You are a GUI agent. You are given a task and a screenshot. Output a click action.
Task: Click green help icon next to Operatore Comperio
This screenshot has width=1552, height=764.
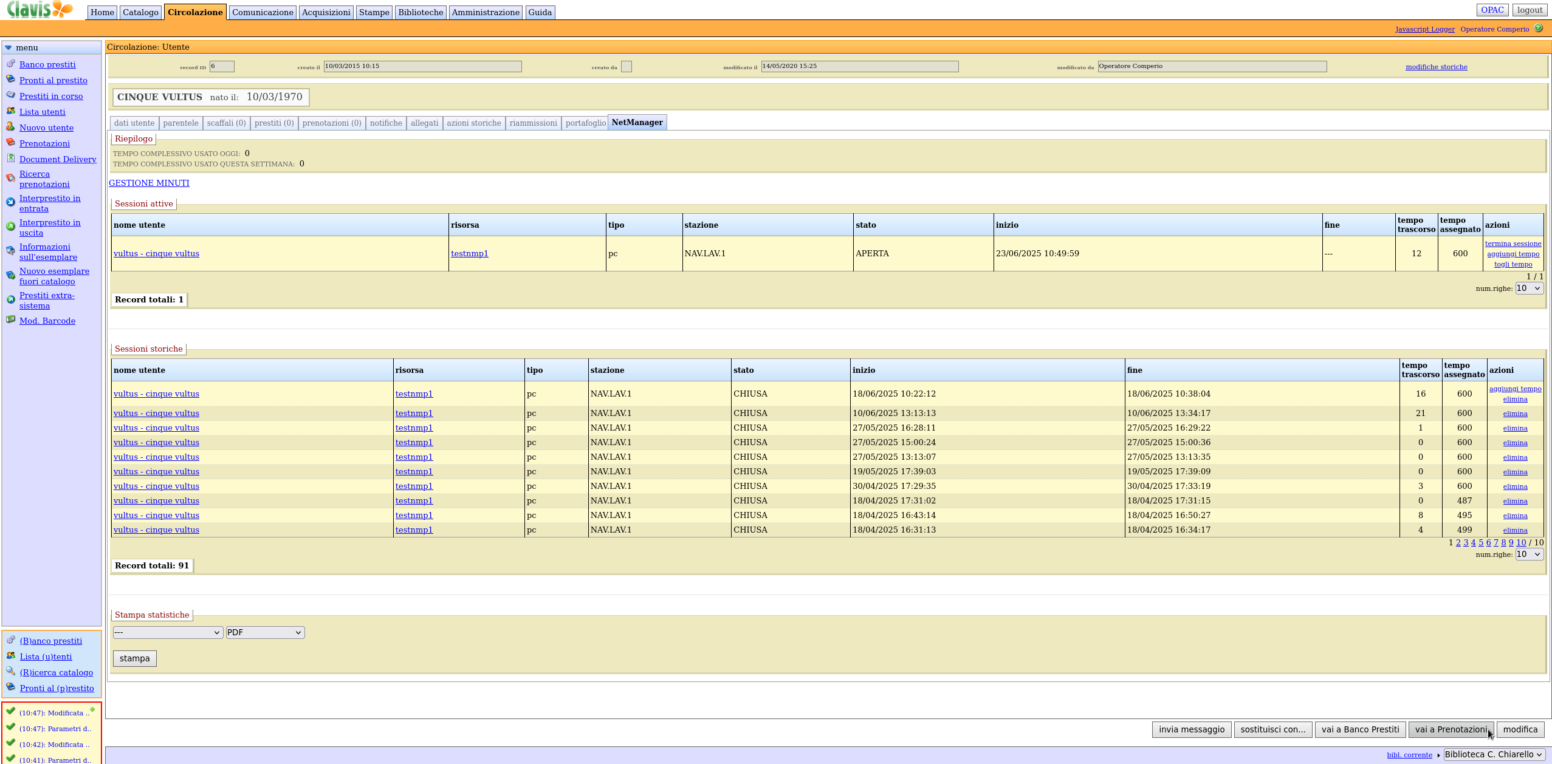click(x=1538, y=28)
